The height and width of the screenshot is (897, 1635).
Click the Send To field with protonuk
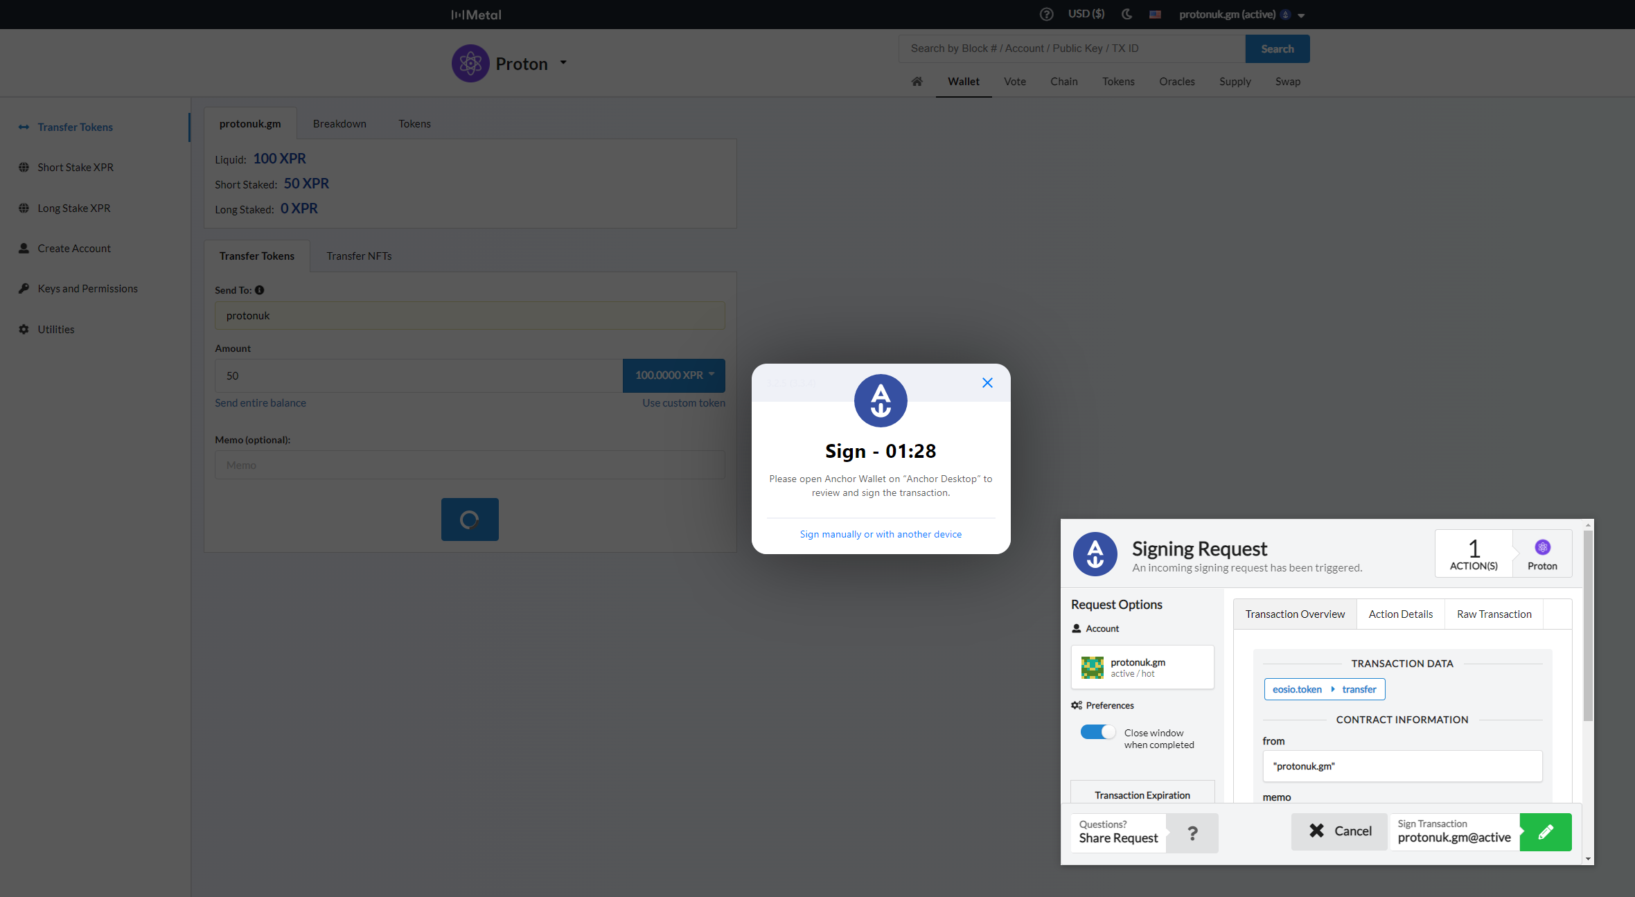click(x=470, y=316)
